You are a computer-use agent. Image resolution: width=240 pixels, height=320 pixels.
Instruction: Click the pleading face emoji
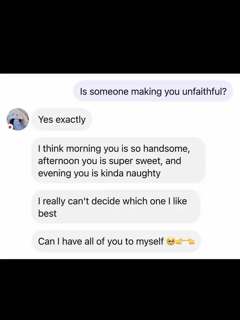pyautogui.click(x=171, y=242)
